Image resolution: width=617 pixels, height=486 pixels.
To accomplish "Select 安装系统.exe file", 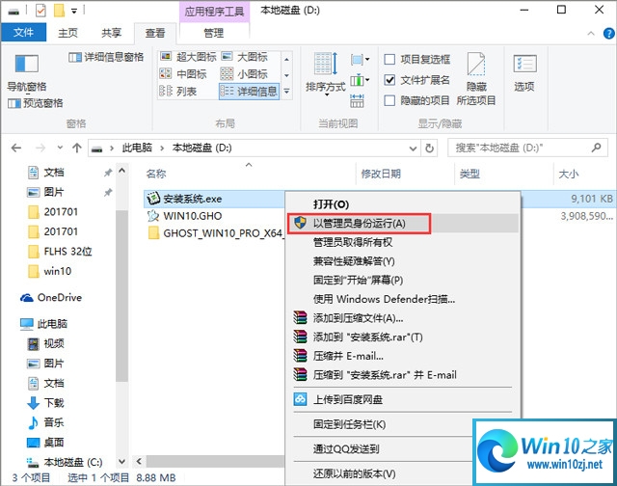I will (x=193, y=199).
